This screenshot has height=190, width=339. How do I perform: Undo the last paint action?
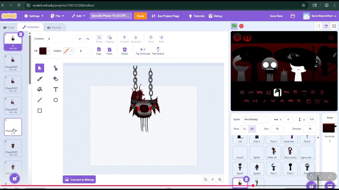click(x=80, y=39)
